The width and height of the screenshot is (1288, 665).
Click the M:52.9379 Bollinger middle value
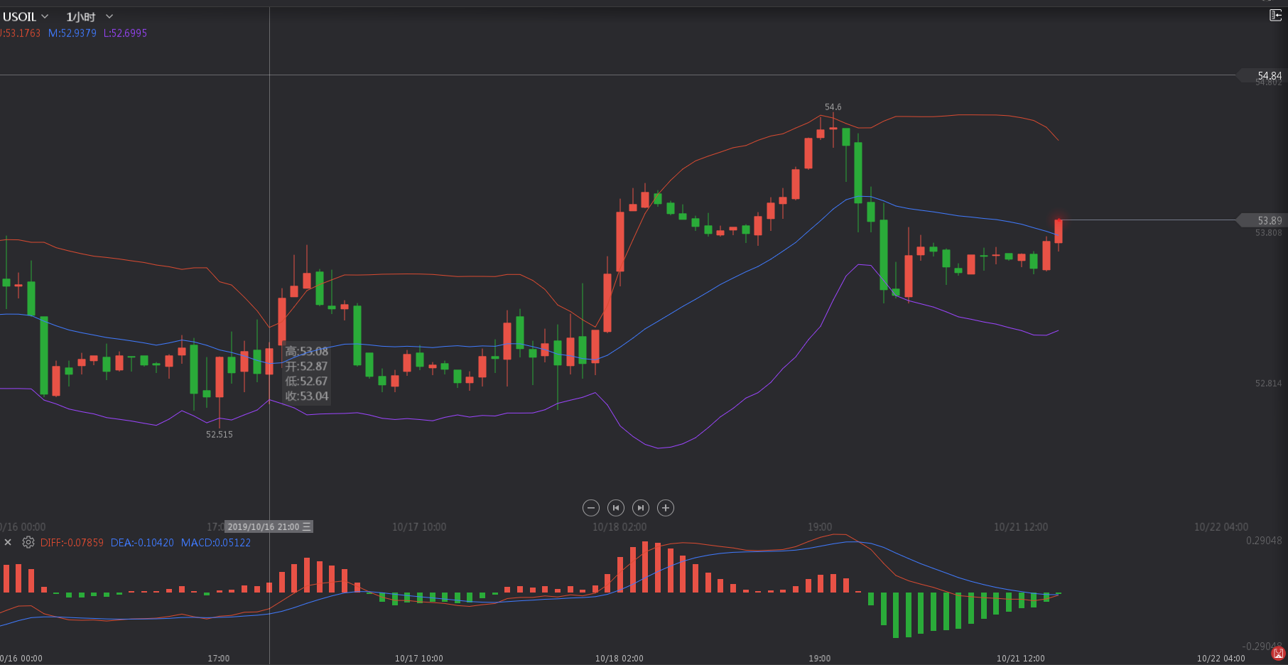click(x=72, y=33)
